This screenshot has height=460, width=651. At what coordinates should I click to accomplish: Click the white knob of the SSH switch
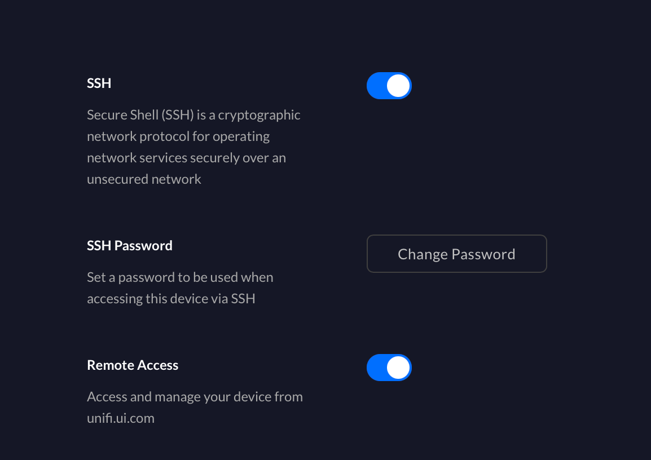pos(399,86)
